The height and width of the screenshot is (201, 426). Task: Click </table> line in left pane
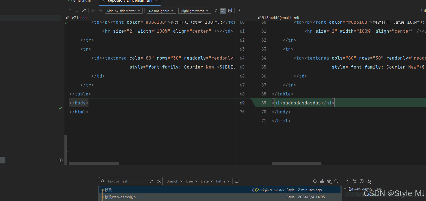click(80, 94)
